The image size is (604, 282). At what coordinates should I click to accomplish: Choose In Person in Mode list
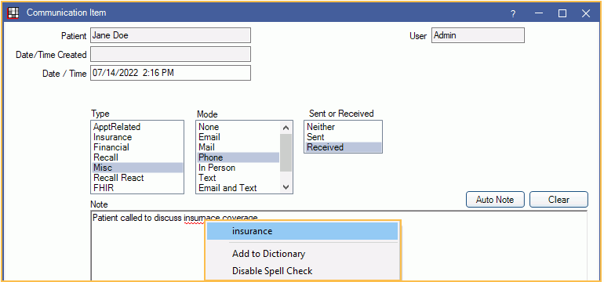pyautogui.click(x=238, y=168)
